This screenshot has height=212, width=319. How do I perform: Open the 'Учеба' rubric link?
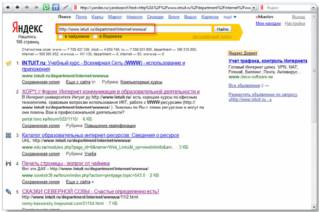point(90,153)
